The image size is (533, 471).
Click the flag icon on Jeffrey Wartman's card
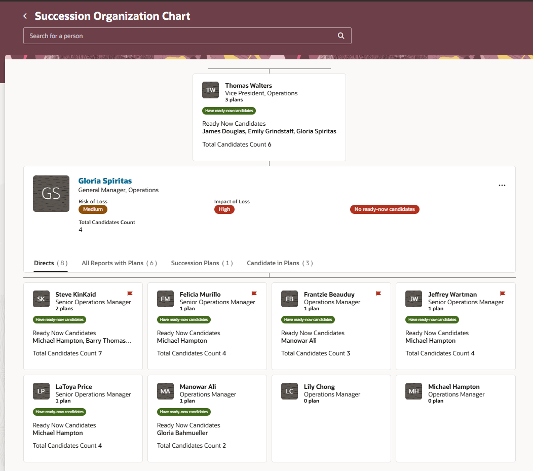[x=502, y=294]
